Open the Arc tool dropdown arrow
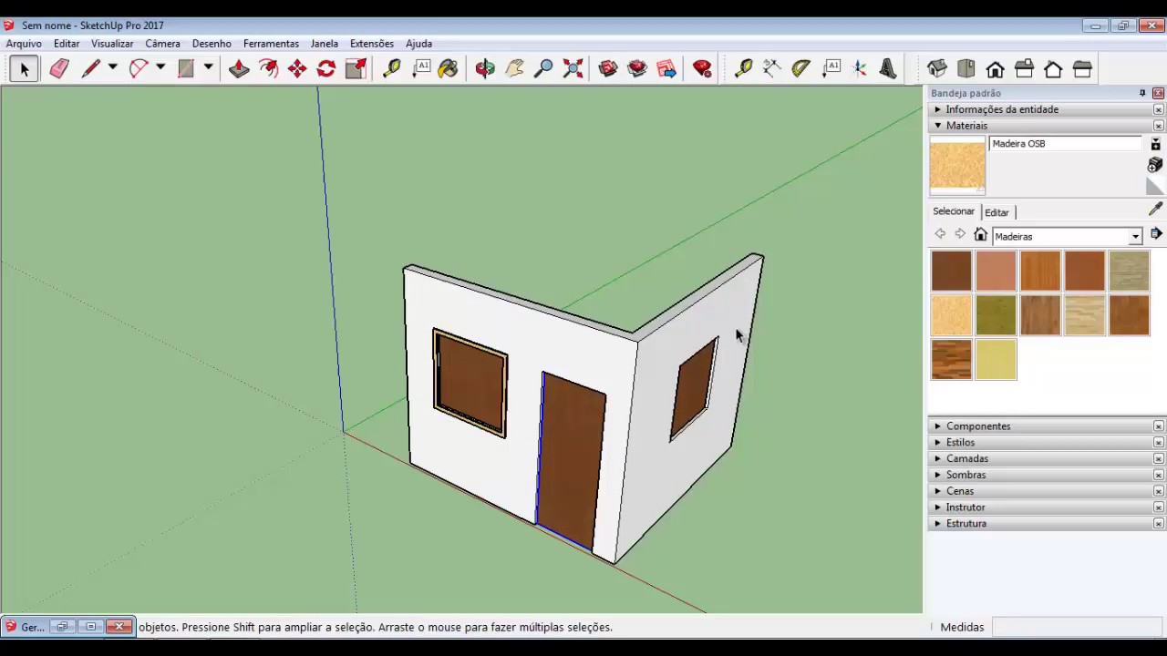This screenshot has height=656, width=1167. 160,68
